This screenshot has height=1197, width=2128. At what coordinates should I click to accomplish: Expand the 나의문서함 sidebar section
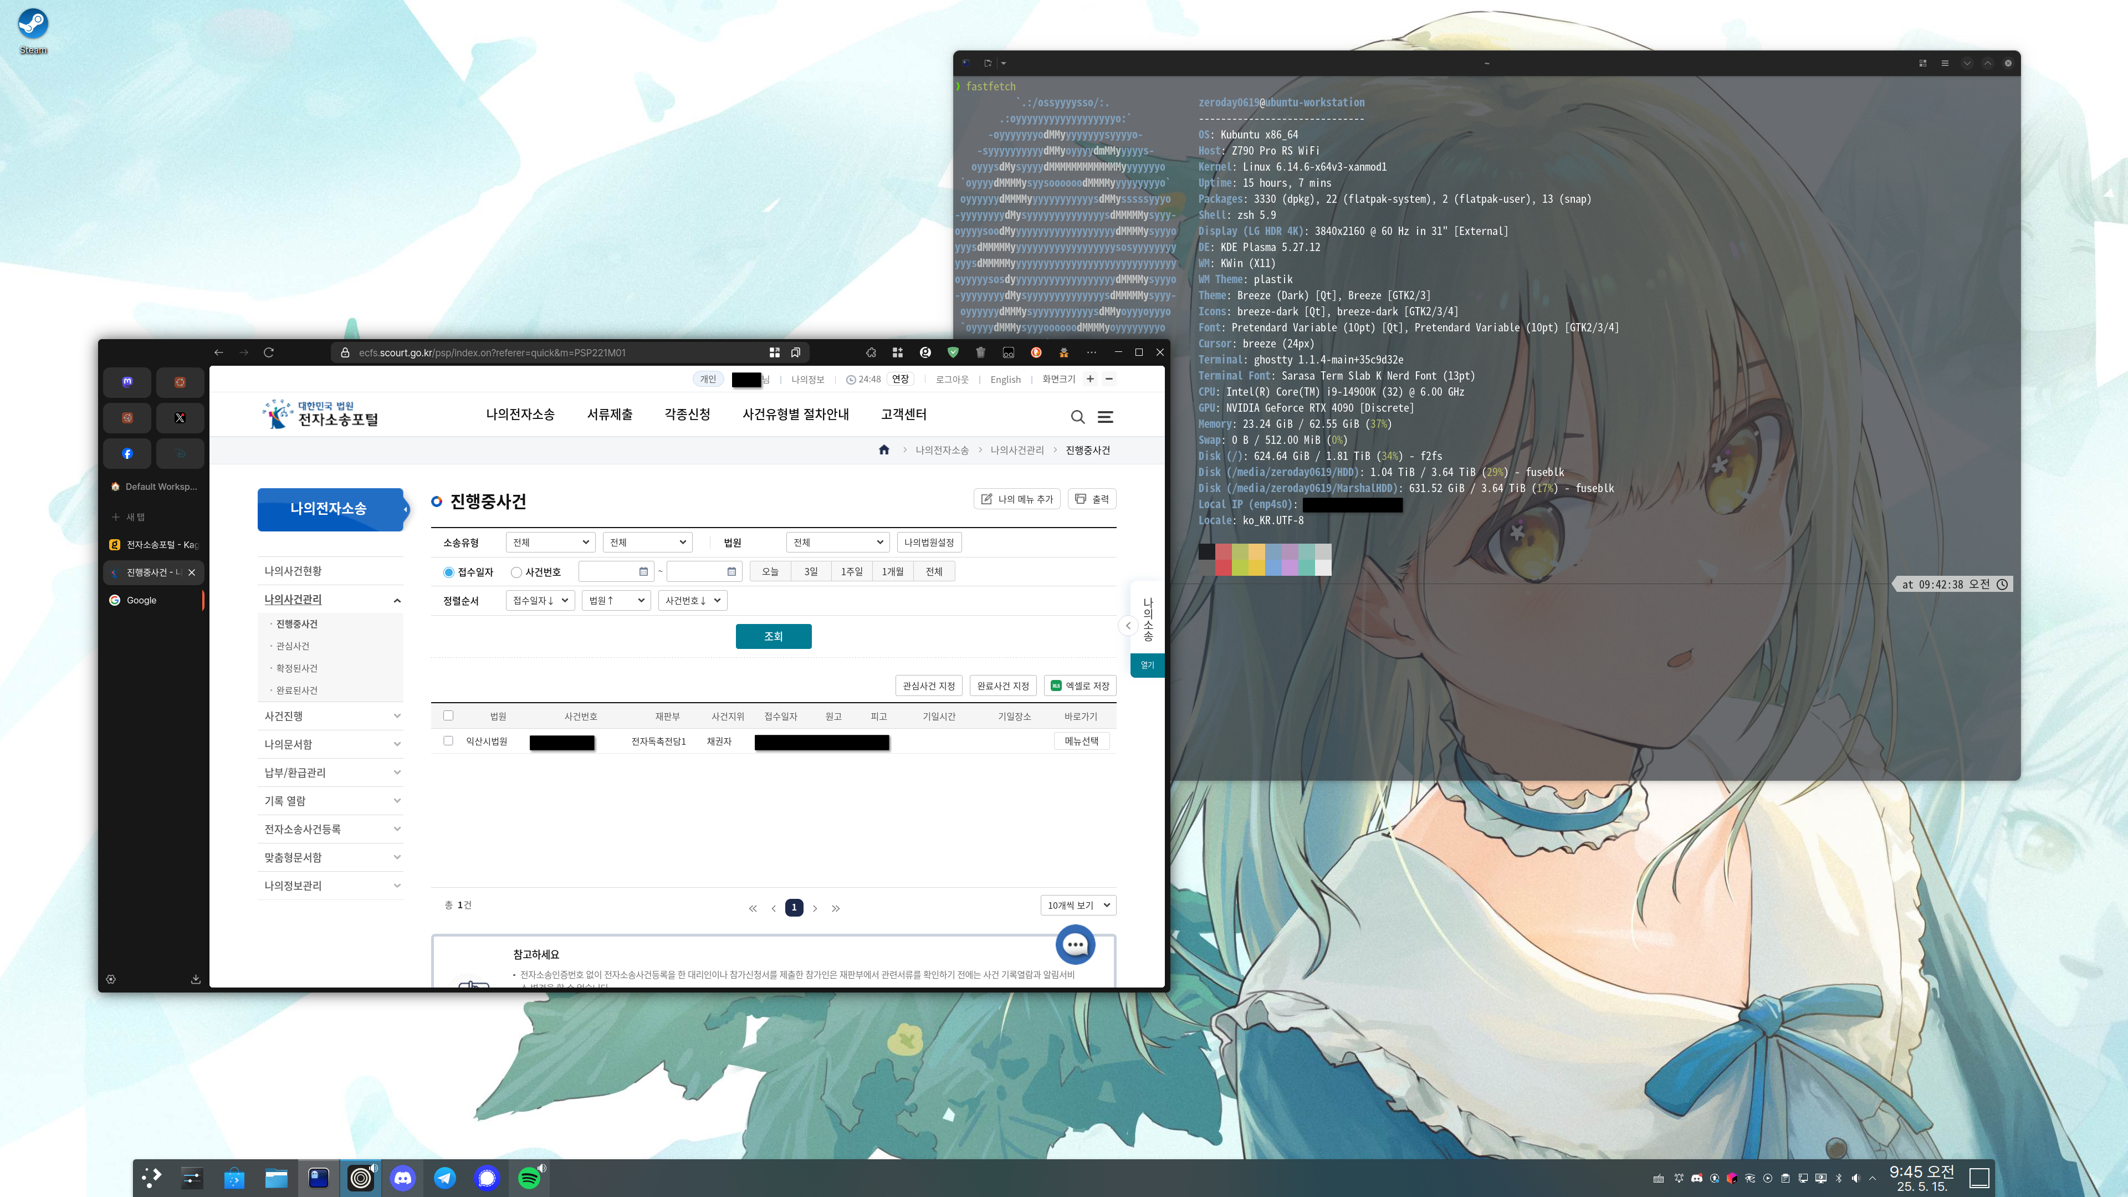point(330,744)
